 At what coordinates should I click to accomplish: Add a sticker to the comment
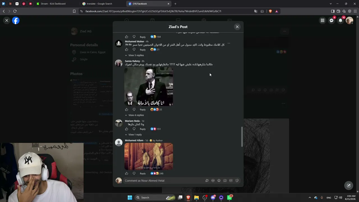click(237, 181)
